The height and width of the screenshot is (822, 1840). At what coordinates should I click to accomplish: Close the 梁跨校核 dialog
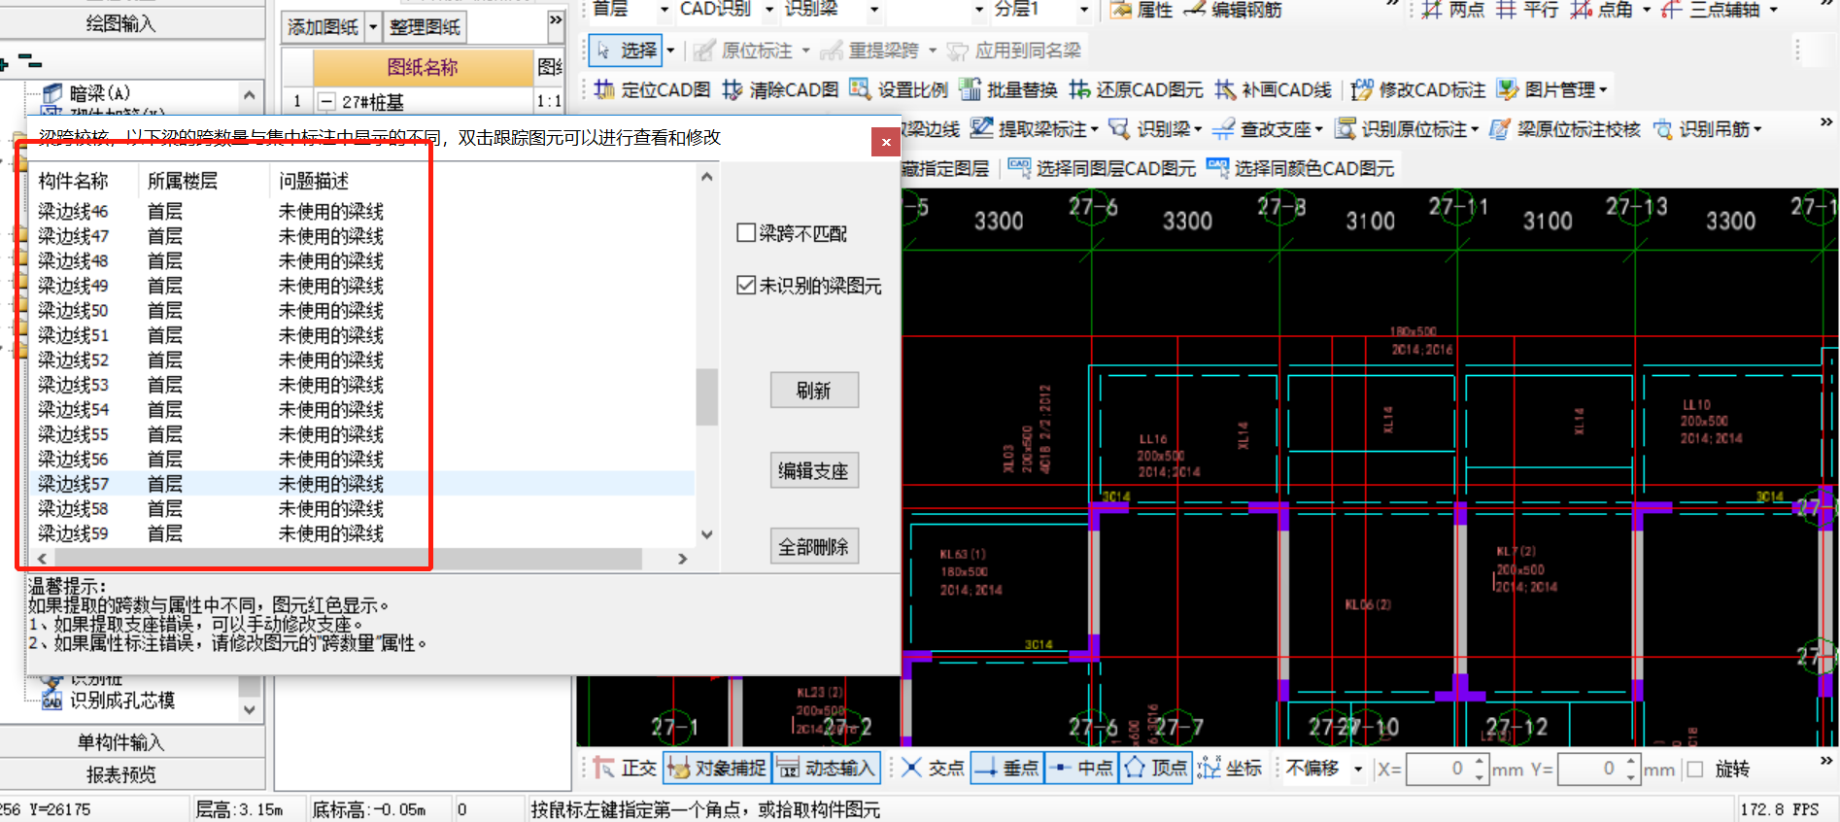click(885, 142)
